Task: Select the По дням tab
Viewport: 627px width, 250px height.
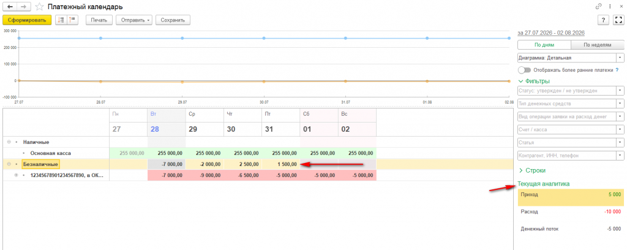Action: (544, 45)
